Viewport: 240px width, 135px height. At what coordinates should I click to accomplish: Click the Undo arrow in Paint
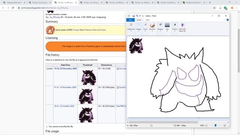click(137, 16)
